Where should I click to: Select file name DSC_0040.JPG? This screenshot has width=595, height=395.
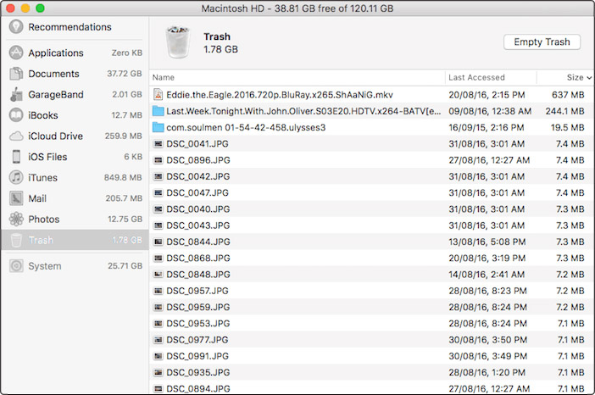pos(198,209)
